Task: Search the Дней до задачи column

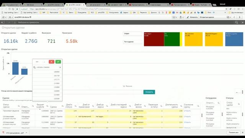Action: click(x=107, y=106)
